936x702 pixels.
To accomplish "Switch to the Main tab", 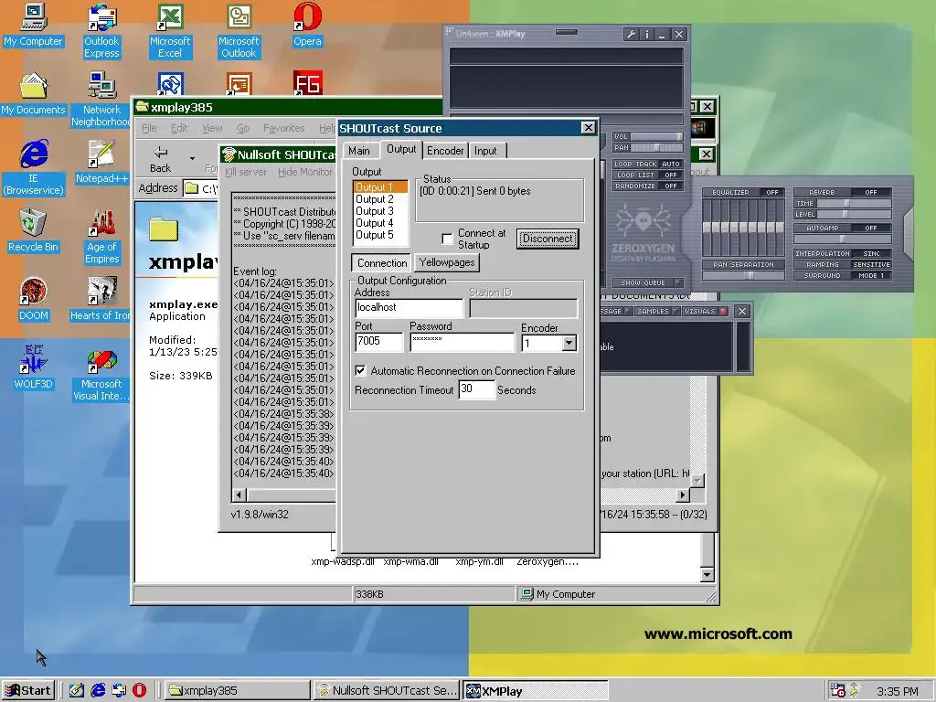I will point(359,151).
